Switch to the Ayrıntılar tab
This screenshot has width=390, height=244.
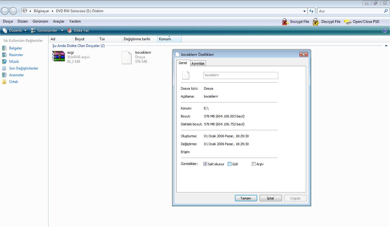pyautogui.click(x=198, y=63)
